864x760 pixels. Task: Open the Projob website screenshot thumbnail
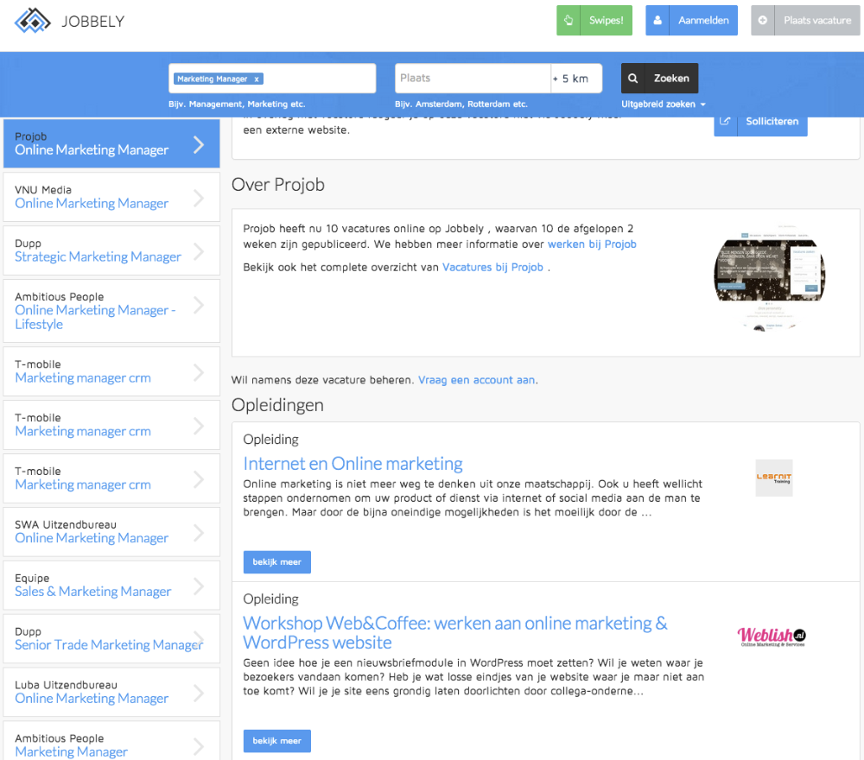pyautogui.click(x=770, y=277)
